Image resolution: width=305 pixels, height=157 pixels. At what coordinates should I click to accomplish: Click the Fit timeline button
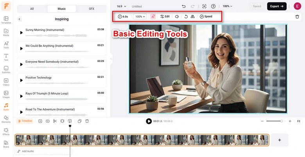(299, 121)
